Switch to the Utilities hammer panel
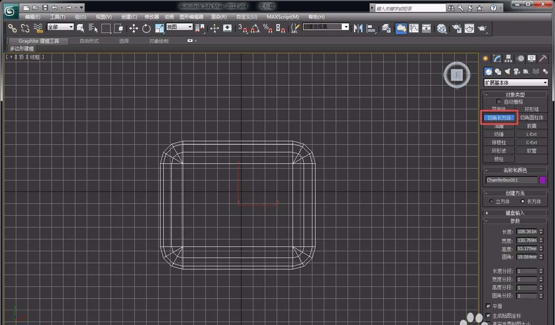The image size is (555, 325). click(543, 58)
